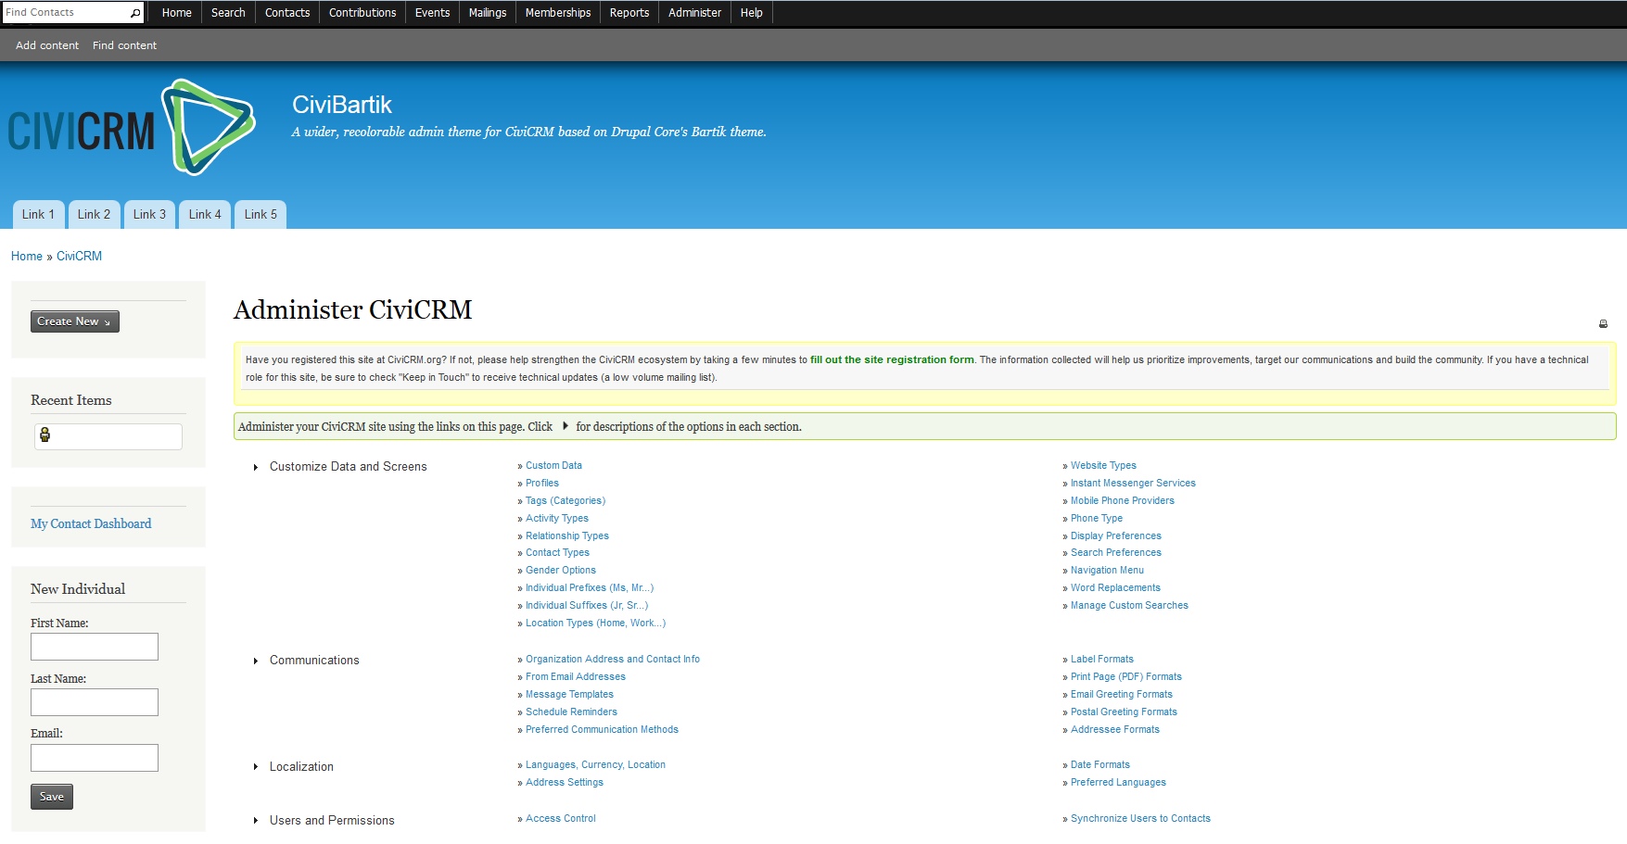Switch to the Link 4 tab

click(x=206, y=214)
